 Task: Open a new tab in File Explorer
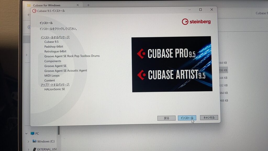[x=88, y=5]
